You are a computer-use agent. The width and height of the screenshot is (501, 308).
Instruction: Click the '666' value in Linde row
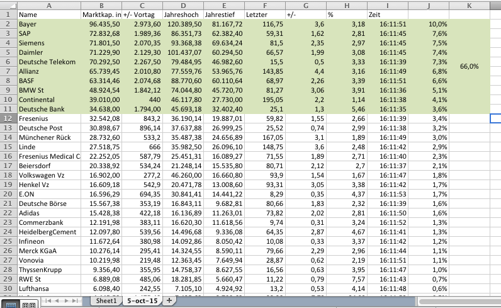pyautogui.click(x=142, y=147)
